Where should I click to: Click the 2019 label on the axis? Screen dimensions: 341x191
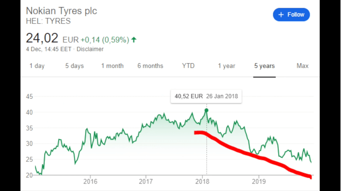click(x=259, y=182)
